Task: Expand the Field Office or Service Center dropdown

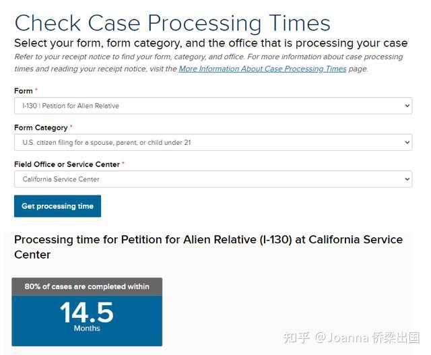Action: pos(202,179)
